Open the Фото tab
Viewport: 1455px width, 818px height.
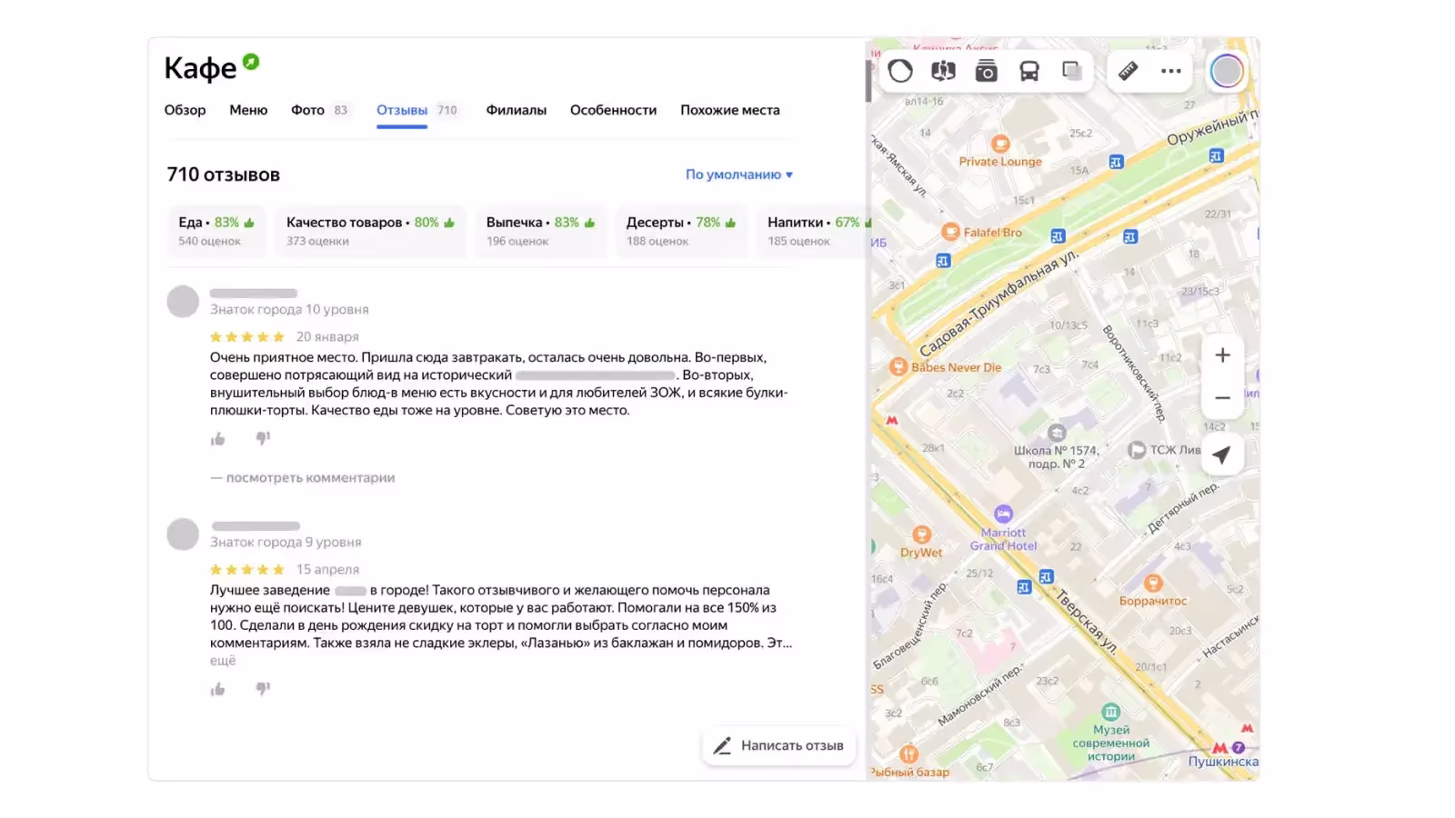(307, 110)
